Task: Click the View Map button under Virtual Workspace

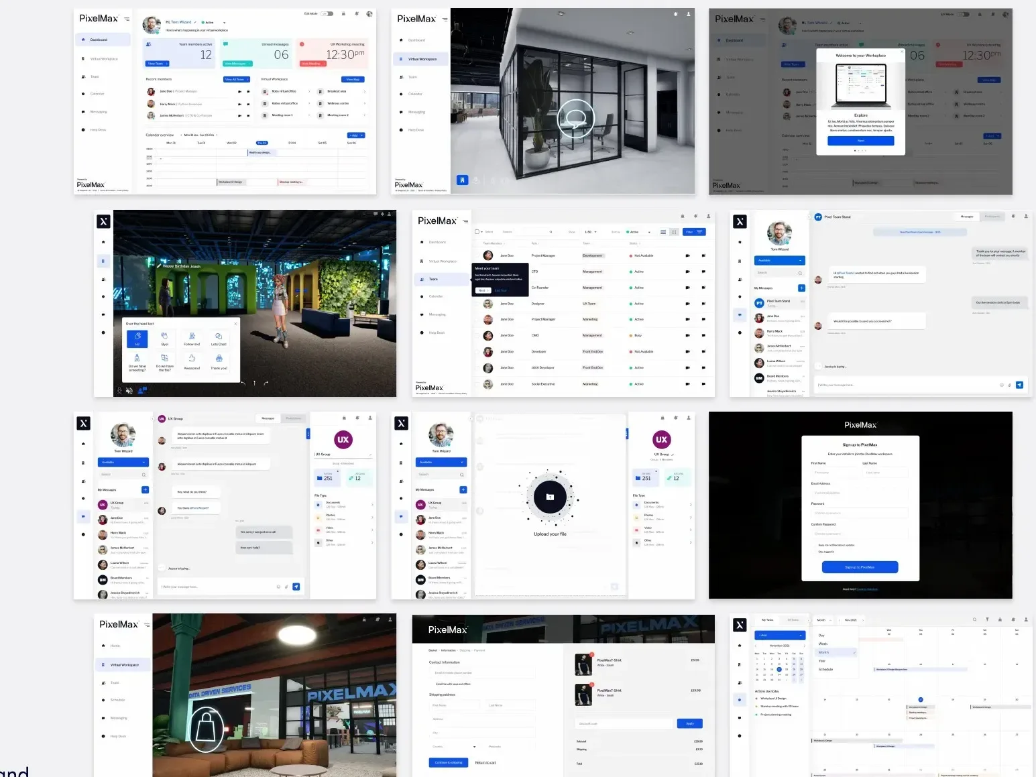Action: tap(353, 79)
